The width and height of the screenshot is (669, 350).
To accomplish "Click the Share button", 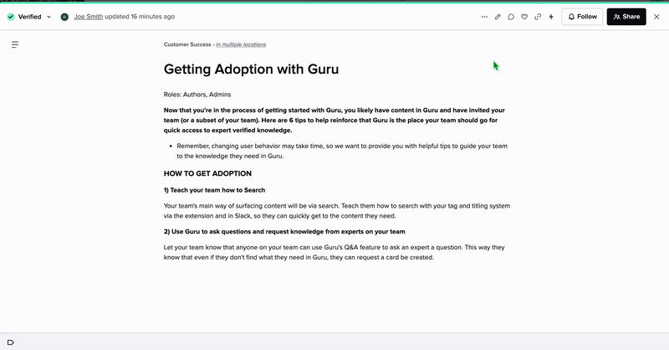I will (626, 17).
